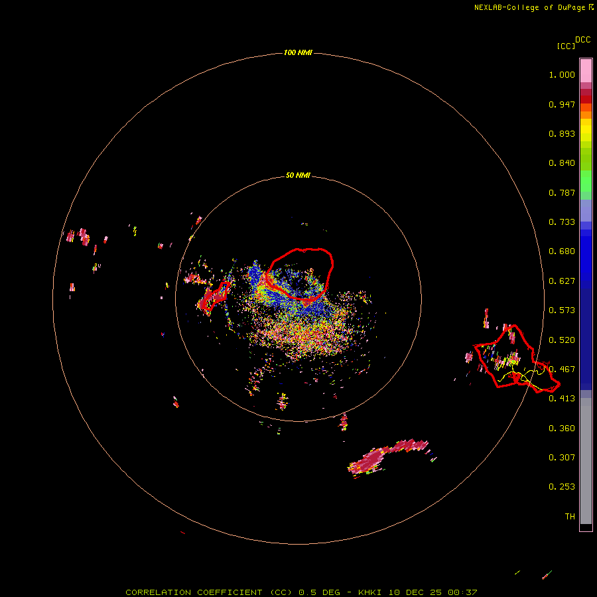
Task: Click the large red island outline near center
Action: point(300,275)
